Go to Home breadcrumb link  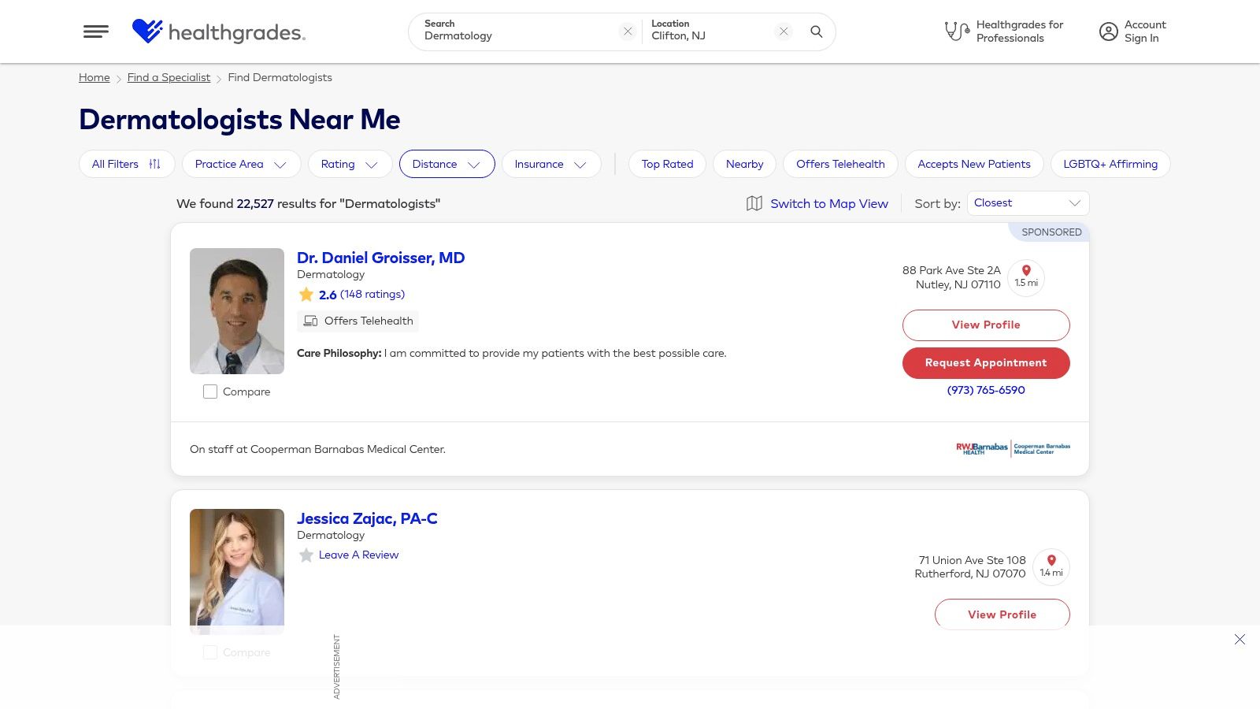pos(94,77)
